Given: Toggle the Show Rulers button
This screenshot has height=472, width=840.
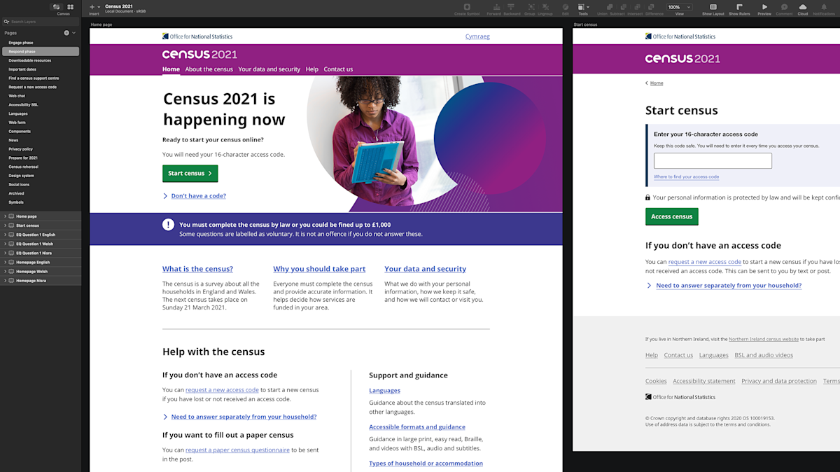Looking at the screenshot, I should click(x=739, y=7).
